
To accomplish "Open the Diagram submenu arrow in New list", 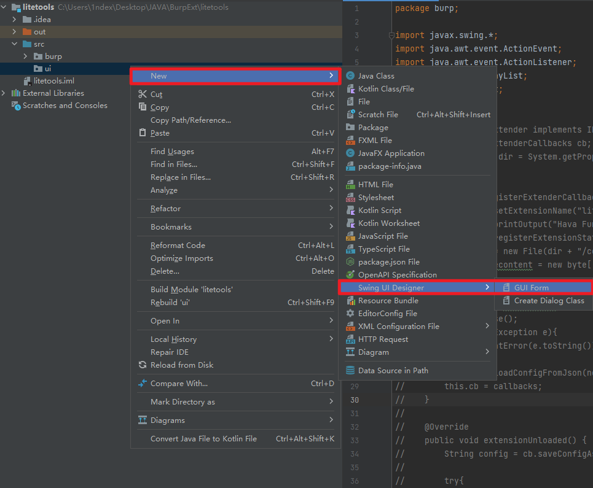I will [487, 352].
